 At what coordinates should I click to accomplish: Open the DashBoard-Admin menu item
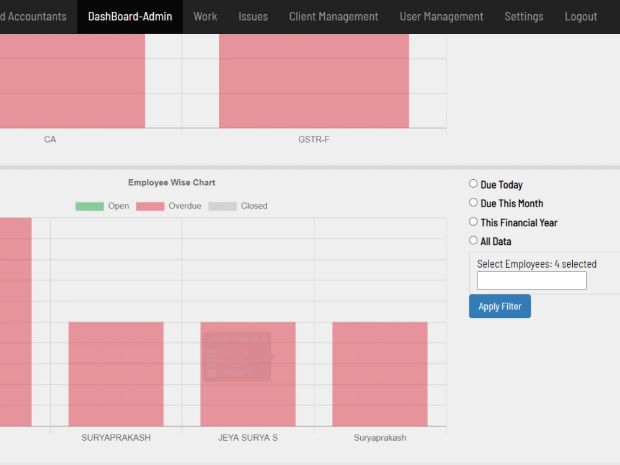tap(130, 17)
